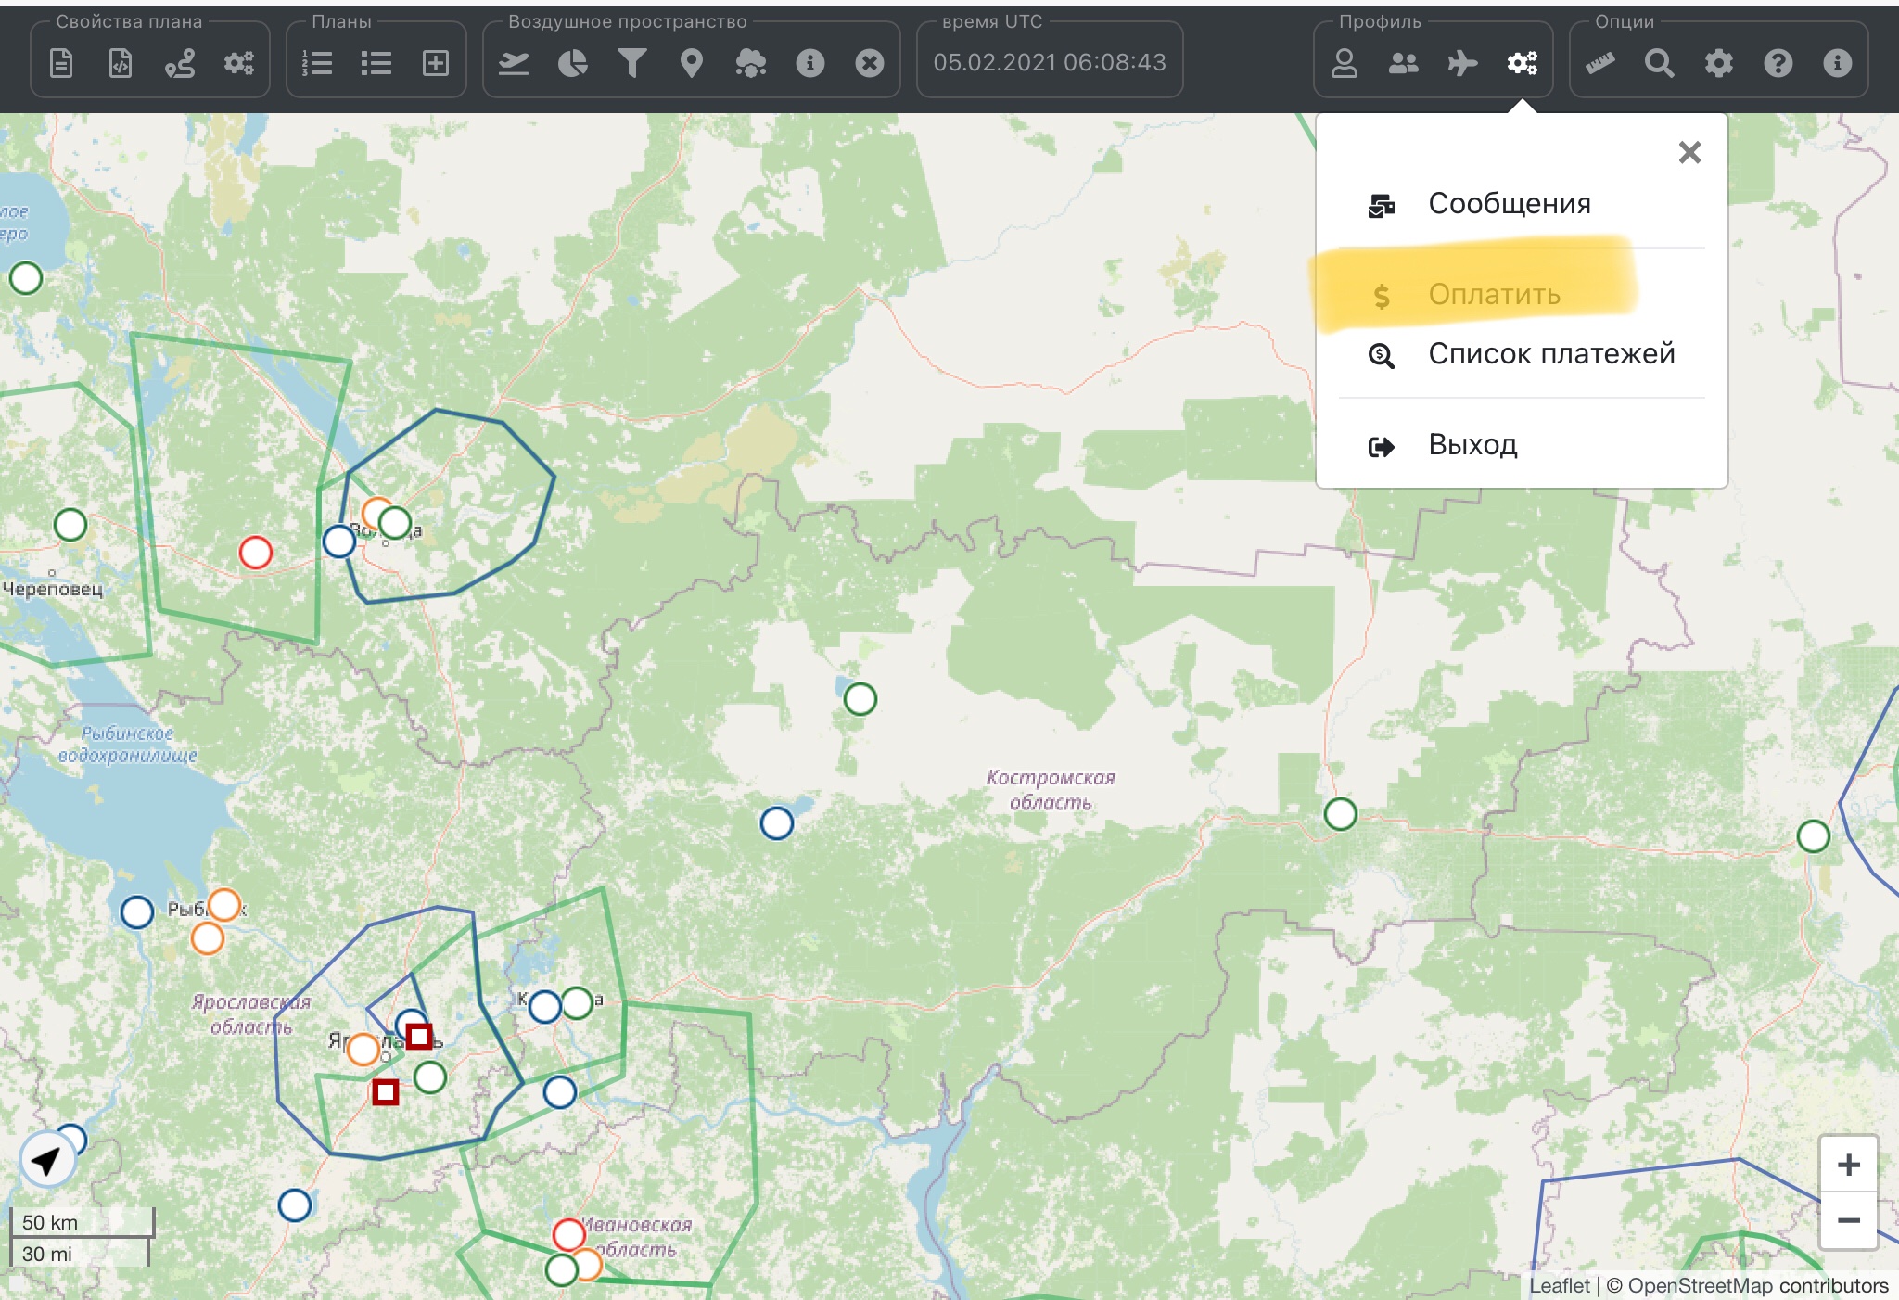
Task: Choose Выход to log out
Action: 1472,445
